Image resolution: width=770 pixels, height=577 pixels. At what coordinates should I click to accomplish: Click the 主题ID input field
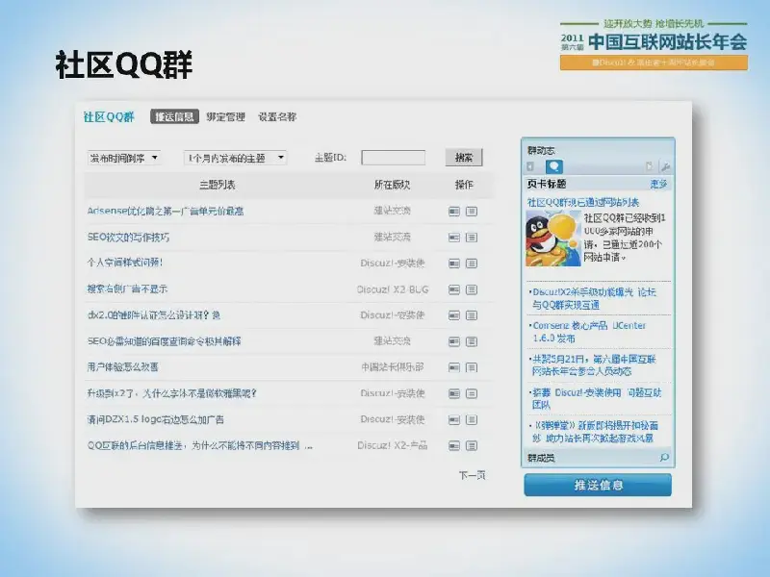394,158
